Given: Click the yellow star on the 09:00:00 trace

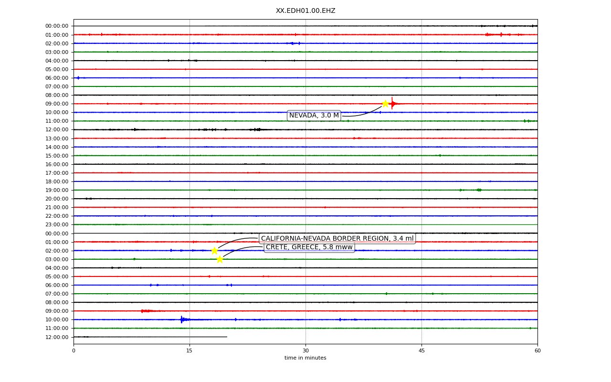Looking at the screenshot, I should 385,104.
